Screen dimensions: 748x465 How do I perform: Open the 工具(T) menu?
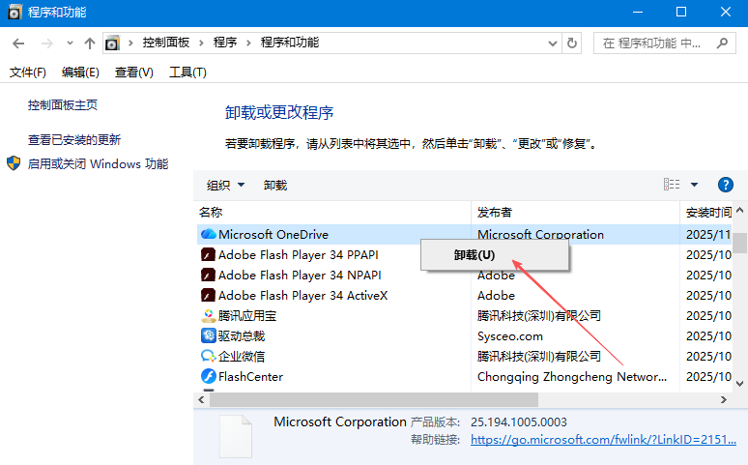click(x=187, y=73)
